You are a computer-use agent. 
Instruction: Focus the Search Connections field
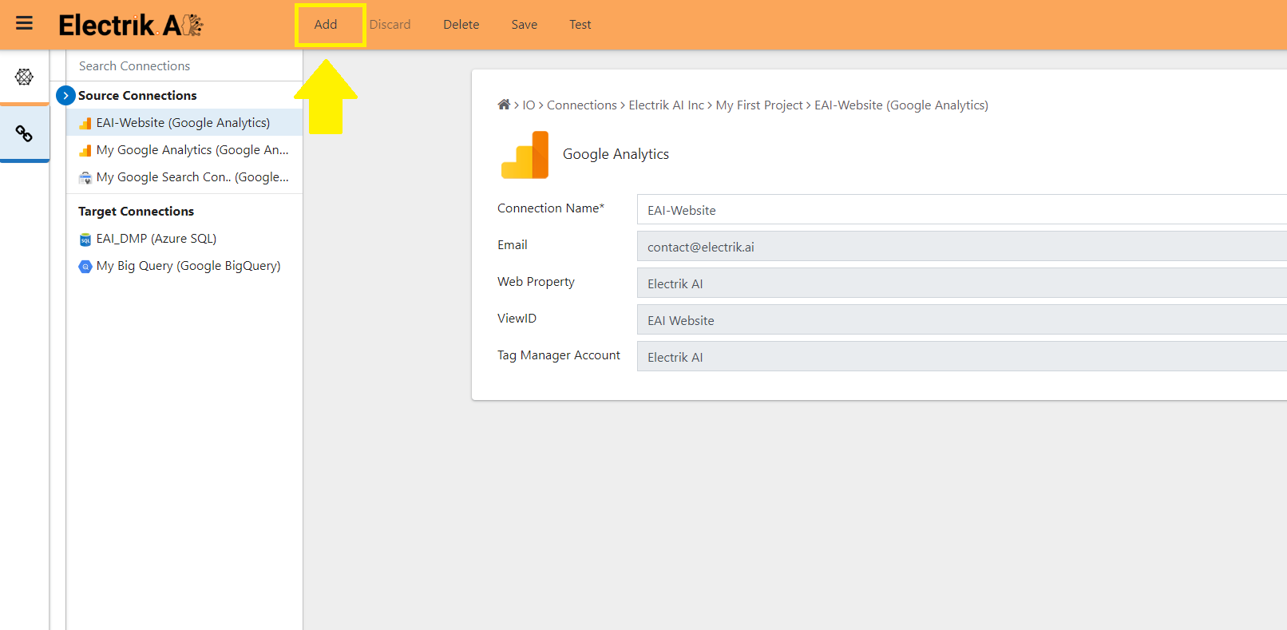[184, 65]
